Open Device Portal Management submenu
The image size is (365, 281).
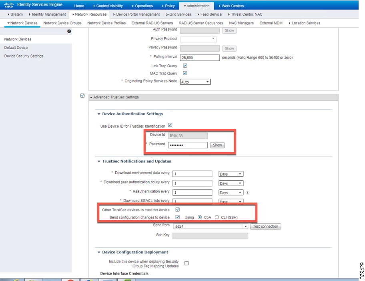[x=136, y=14]
